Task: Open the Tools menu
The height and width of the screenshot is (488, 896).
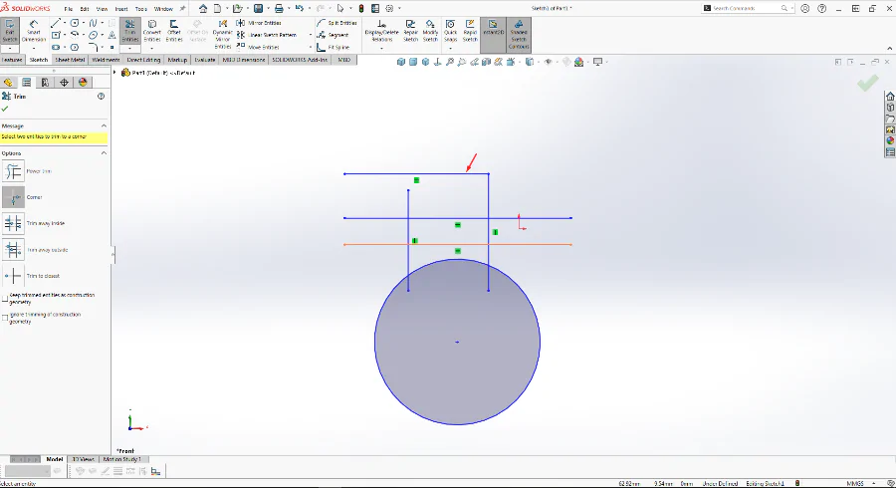Action: (x=141, y=9)
